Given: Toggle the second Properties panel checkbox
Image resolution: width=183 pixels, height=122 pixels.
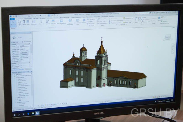Looking at the screenshot, I should (21, 64).
